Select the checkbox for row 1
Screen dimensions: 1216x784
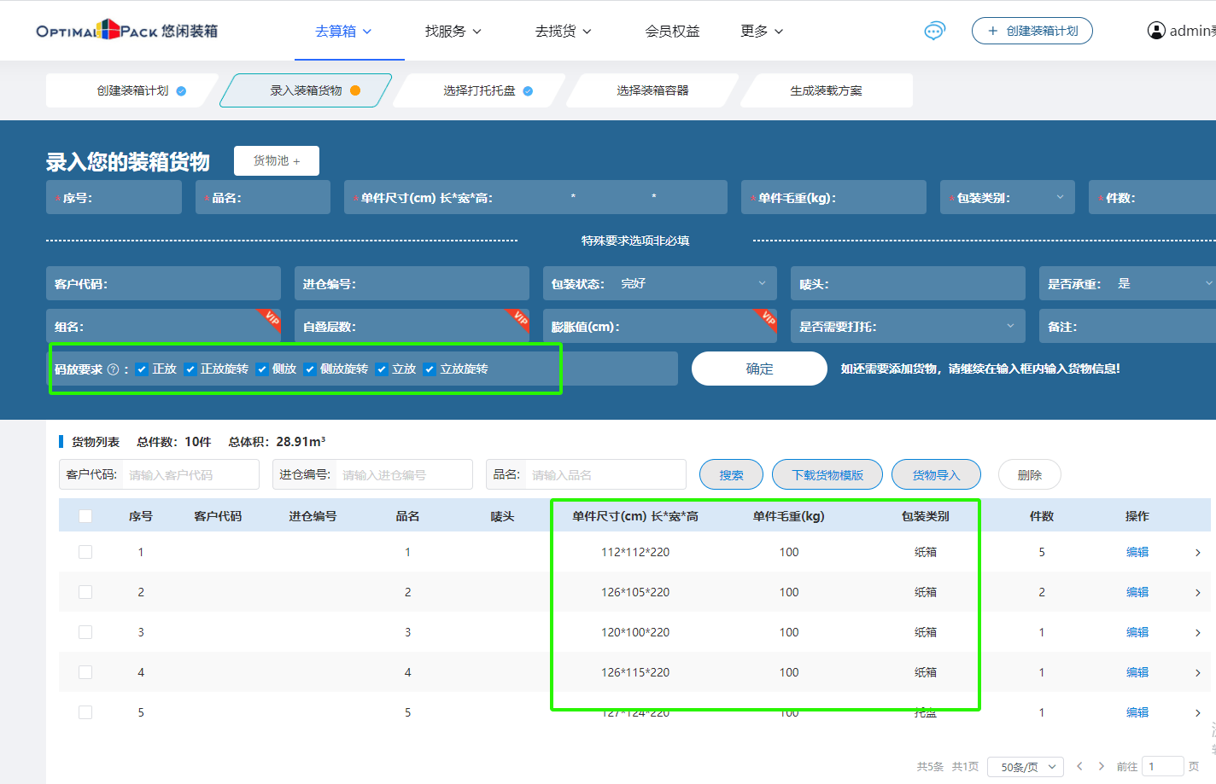click(85, 552)
